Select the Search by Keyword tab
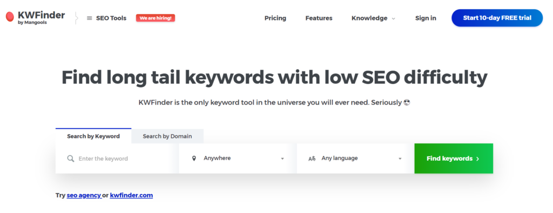553x213 pixels. pos(93,136)
